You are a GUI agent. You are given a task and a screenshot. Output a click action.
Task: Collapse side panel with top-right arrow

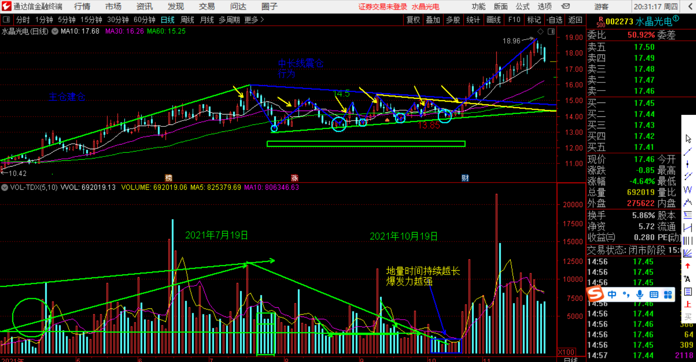690,7
